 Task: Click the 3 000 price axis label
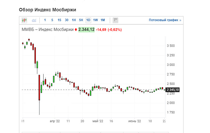pos(171,65)
